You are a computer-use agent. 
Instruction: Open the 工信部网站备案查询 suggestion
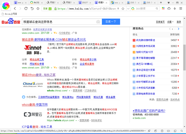coord(49,97)
